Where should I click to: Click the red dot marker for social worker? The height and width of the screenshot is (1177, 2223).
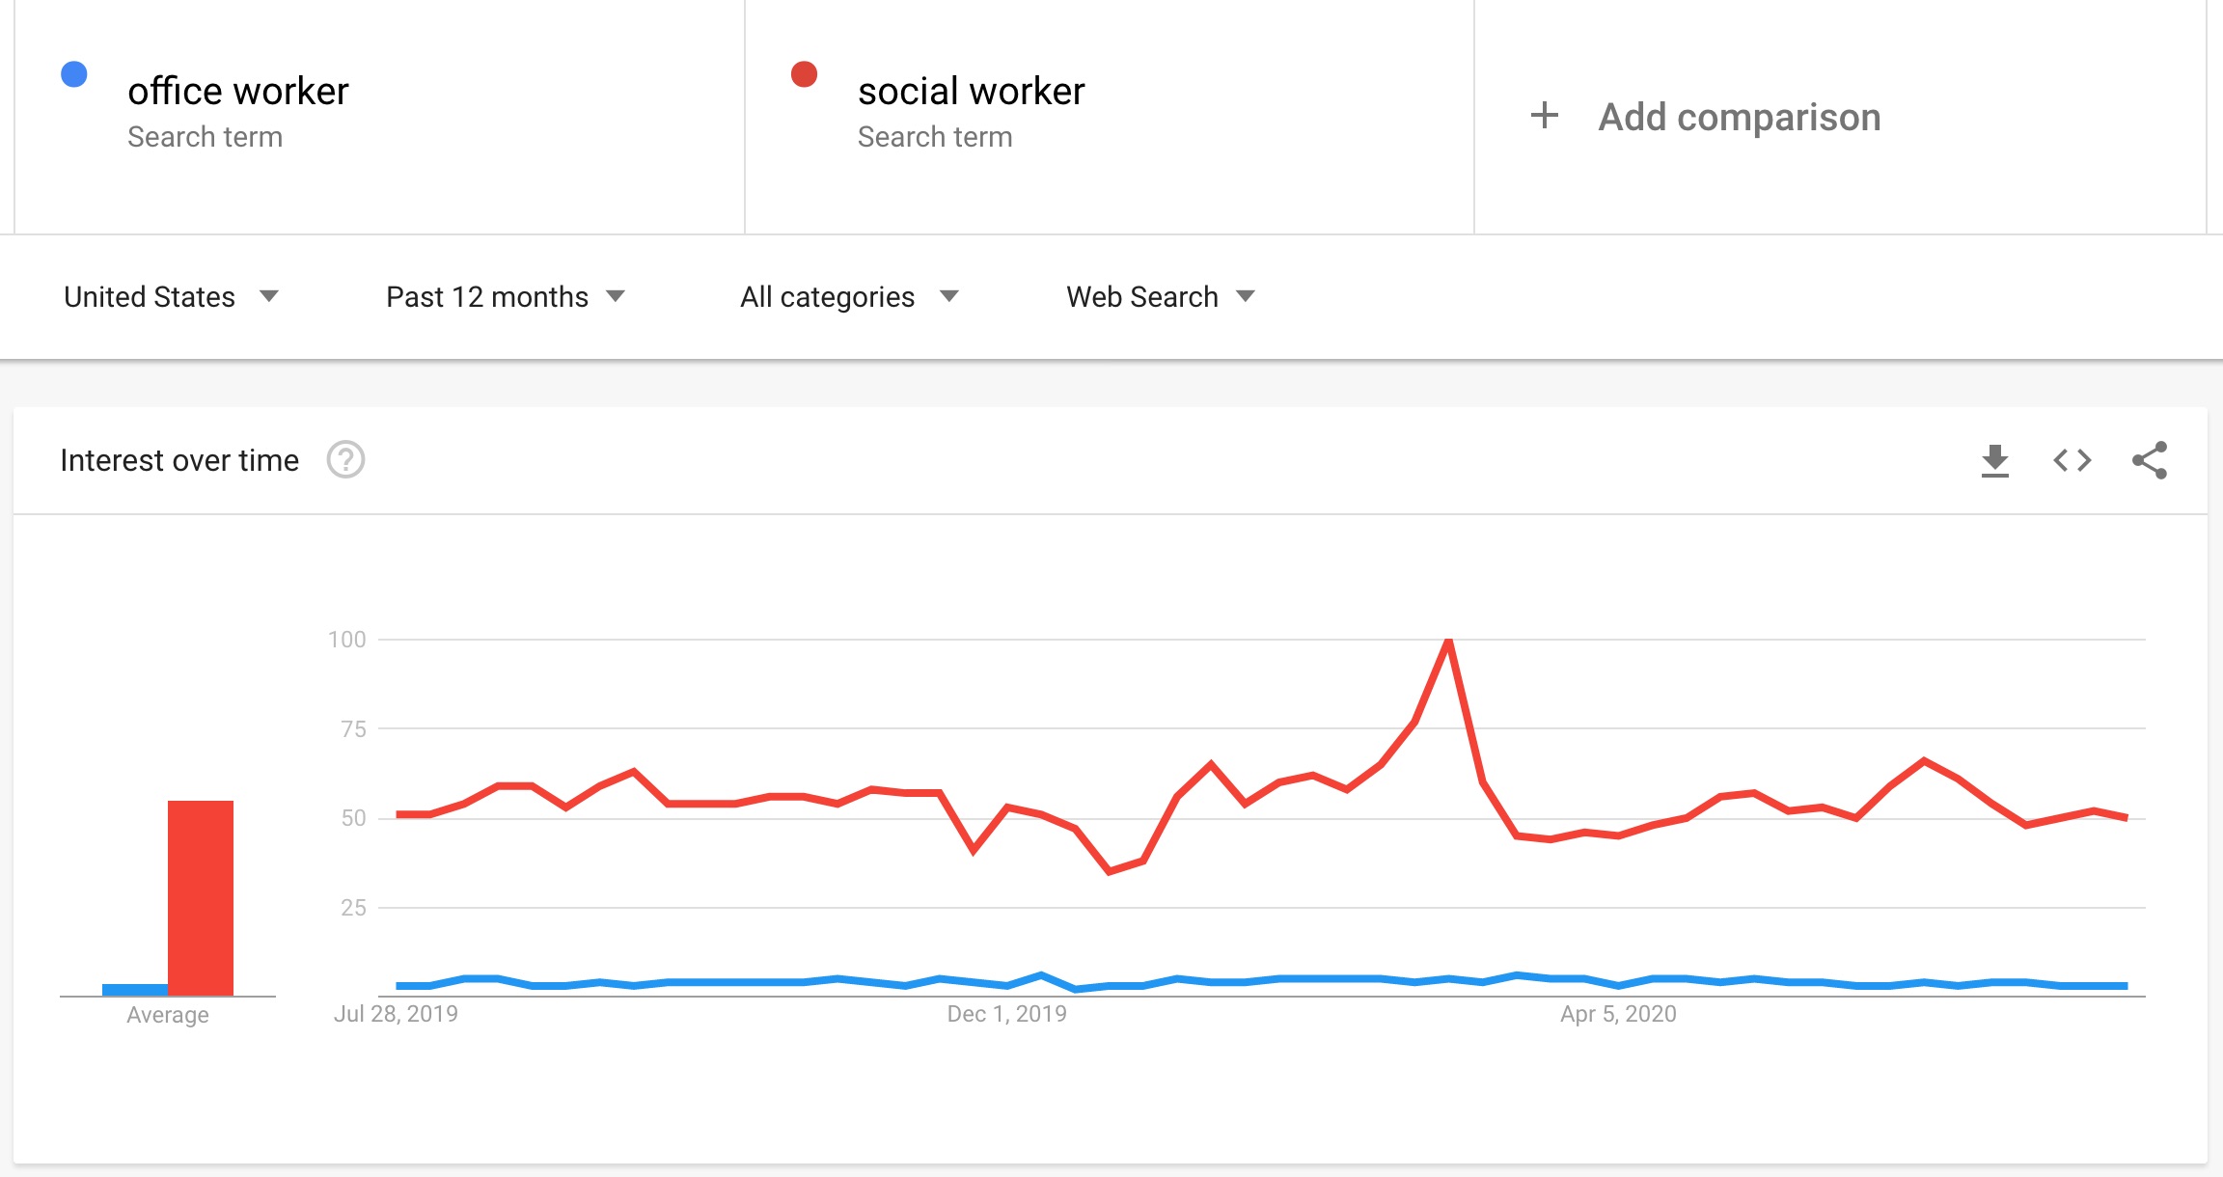(803, 72)
